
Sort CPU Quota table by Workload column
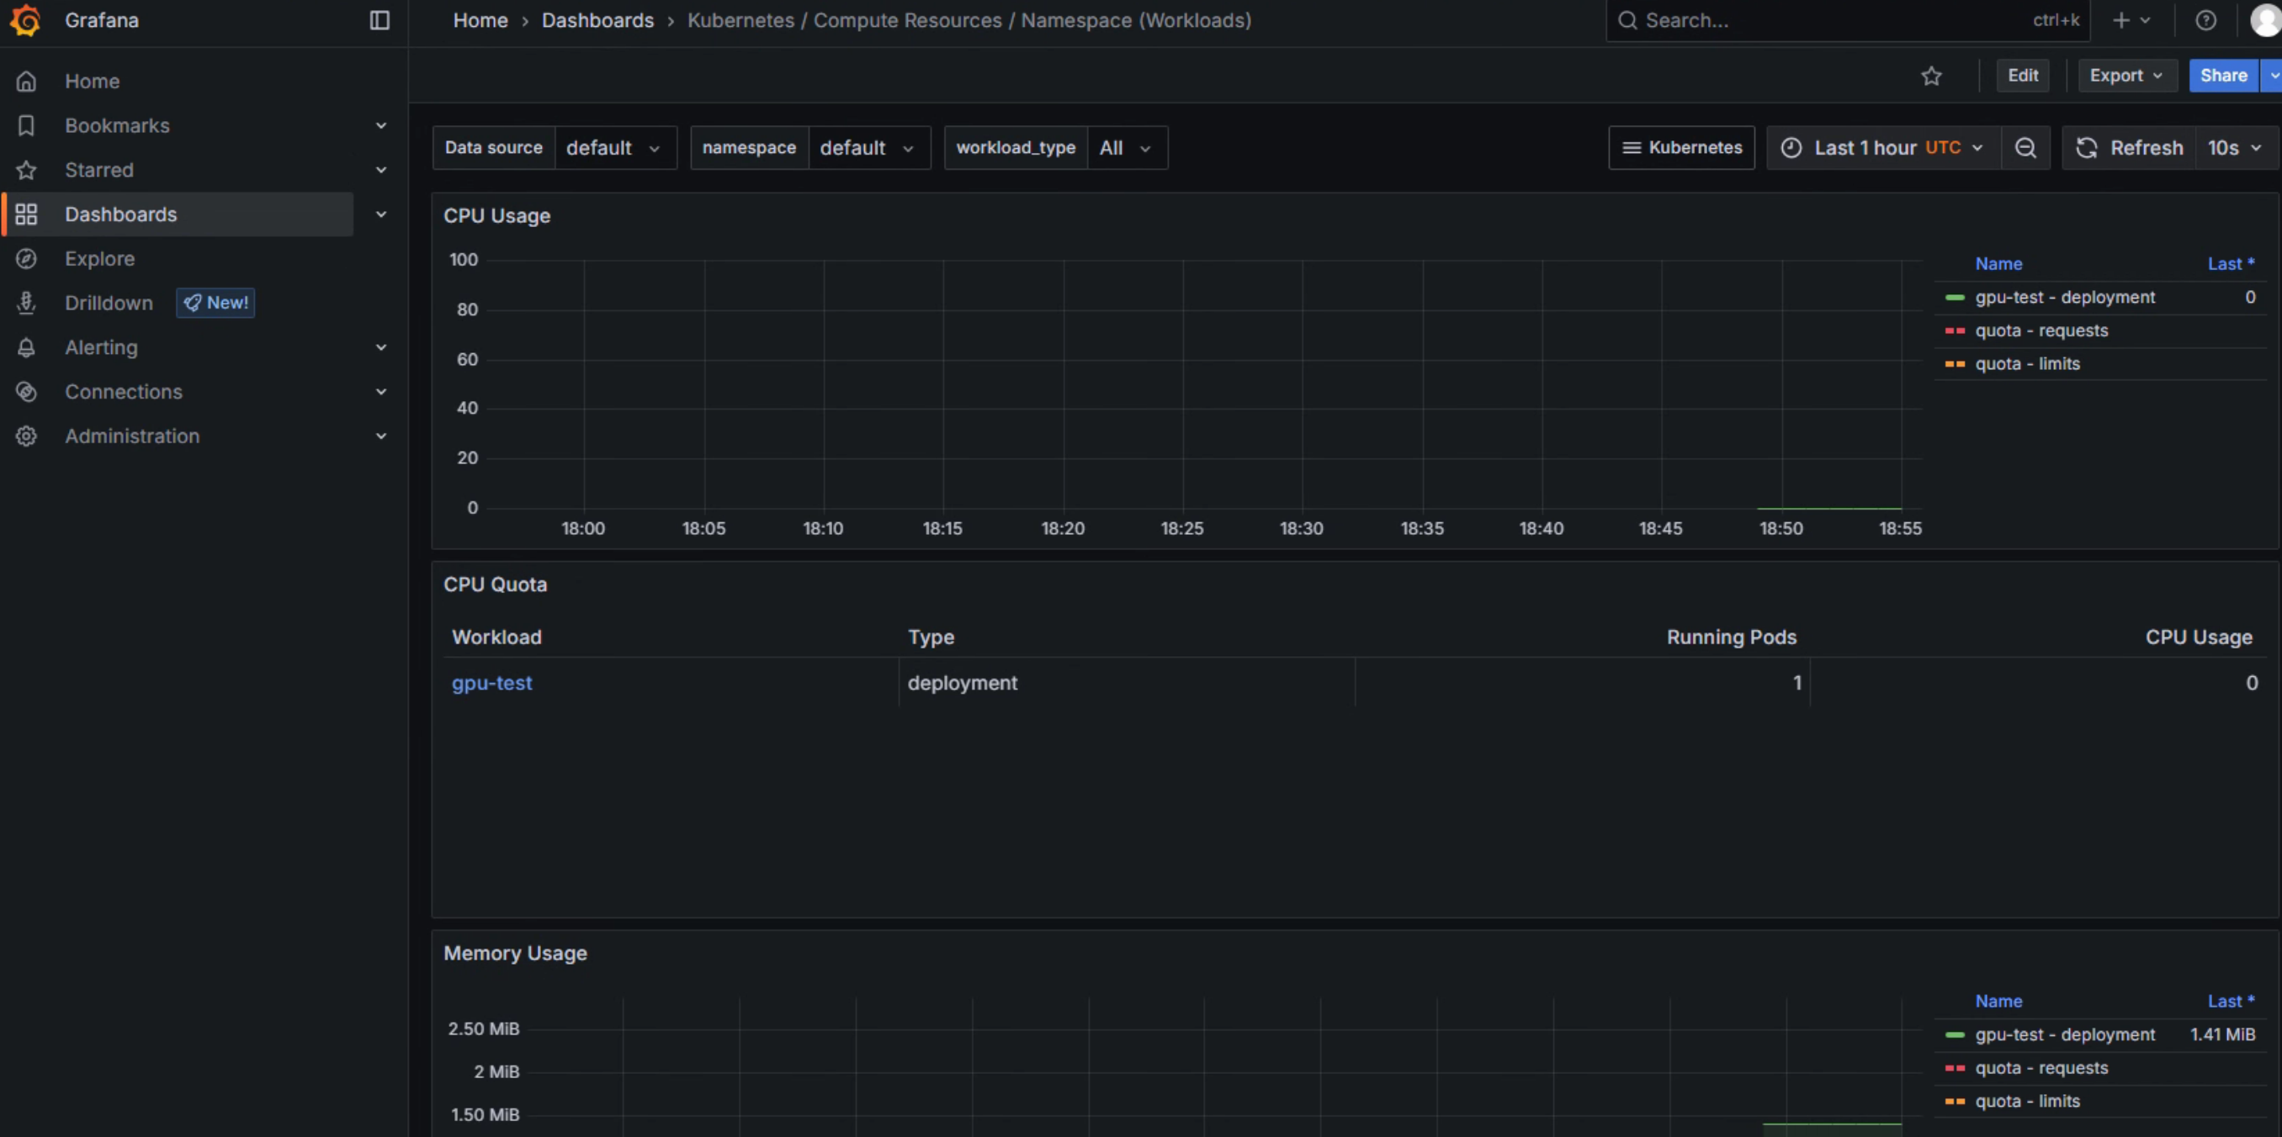point(496,637)
